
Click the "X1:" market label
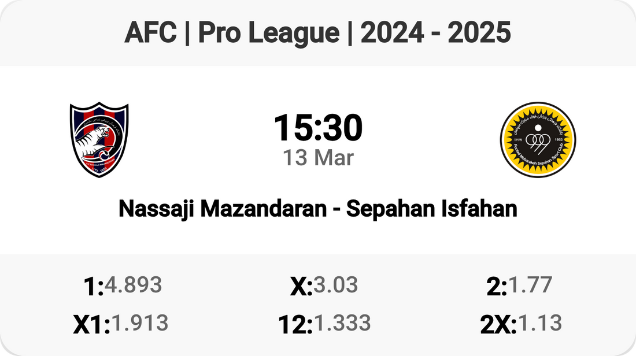[91, 325]
